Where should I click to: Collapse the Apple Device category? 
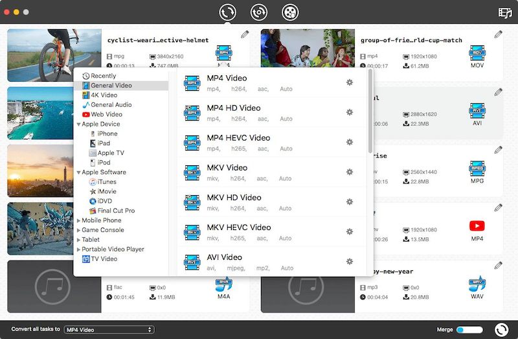point(78,124)
